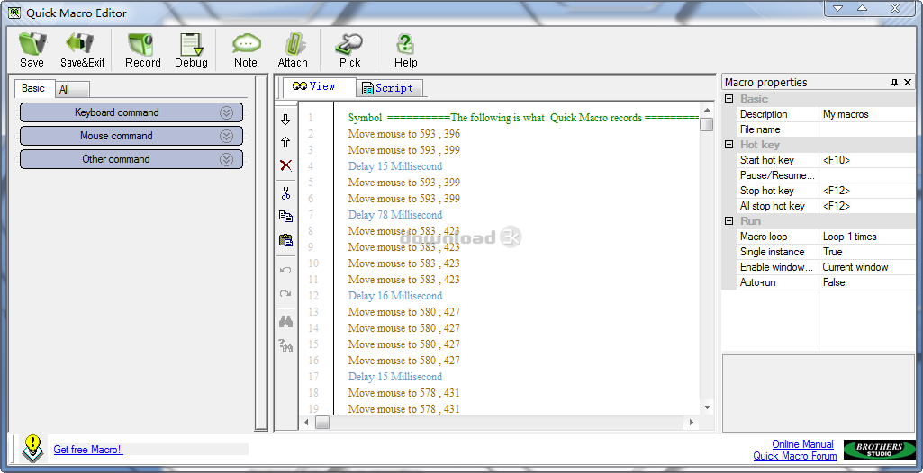Expand the Other command section
Image resolution: width=923 pixels, height=473 pixels.
click(x=226, y=159)
